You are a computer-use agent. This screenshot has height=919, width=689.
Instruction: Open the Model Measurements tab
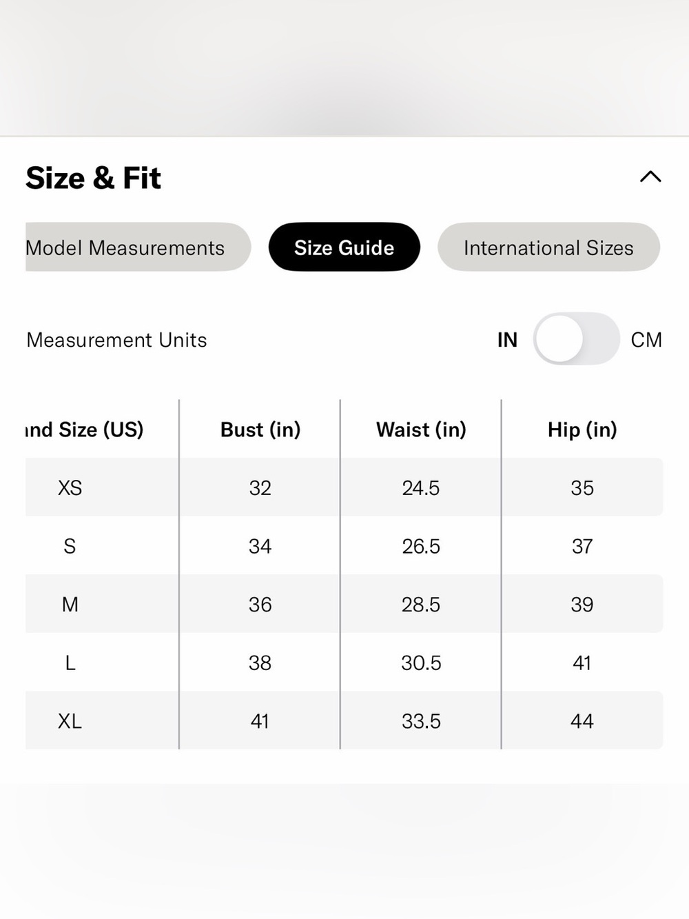(138, 248)
